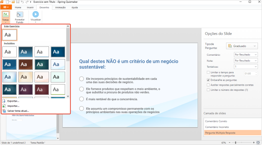The height and width of the screenshot is (145, 262).
Task: Select the first answer about princípios de sustentabilidade
Action: point(82,79)
